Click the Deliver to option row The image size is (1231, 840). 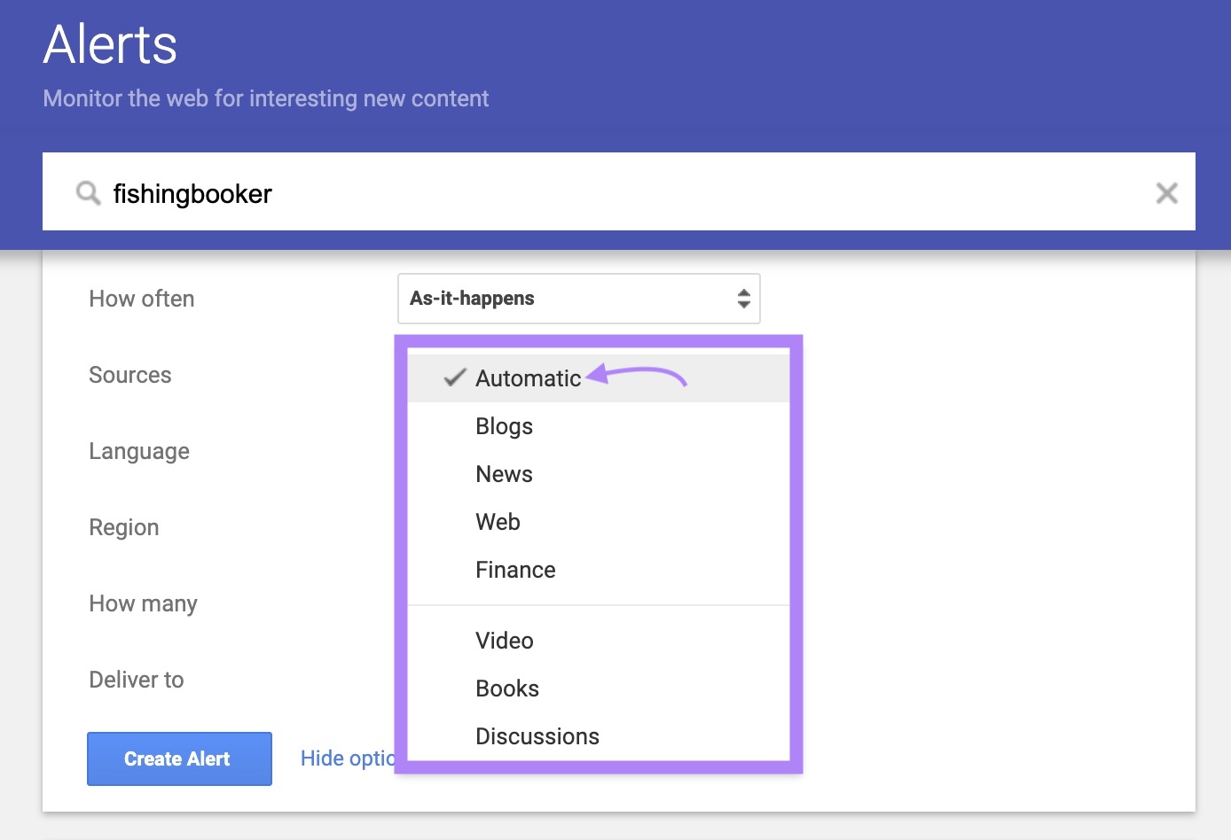(x=136, y=681)
